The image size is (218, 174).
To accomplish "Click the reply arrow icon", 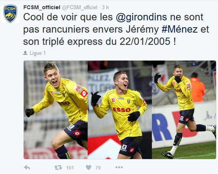I will (x=27, y=167).
